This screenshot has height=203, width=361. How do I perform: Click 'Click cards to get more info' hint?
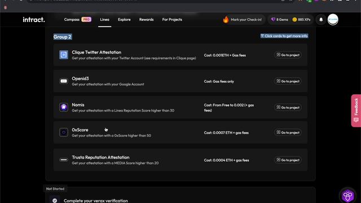(x=286, y=36)
